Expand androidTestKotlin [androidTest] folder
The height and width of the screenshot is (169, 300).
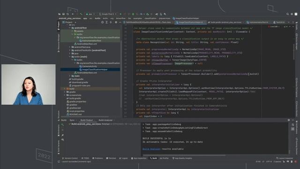pyautogui.click(x=70, y=50)
